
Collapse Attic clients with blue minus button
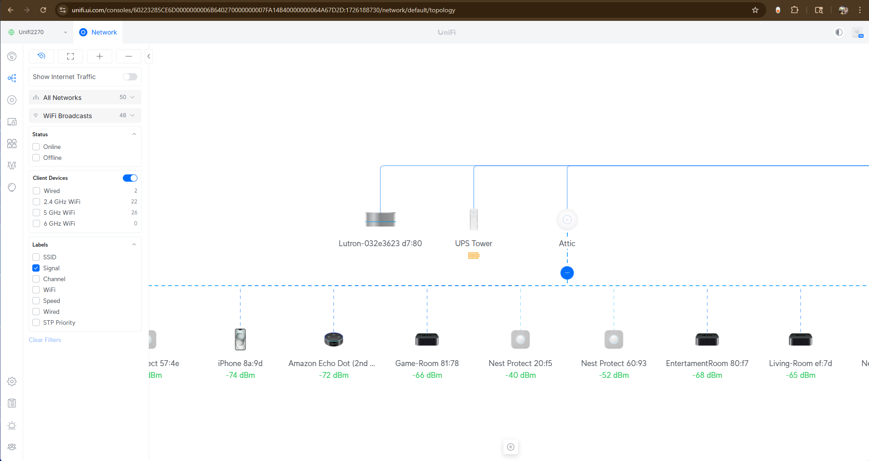(x=567, y=273)
